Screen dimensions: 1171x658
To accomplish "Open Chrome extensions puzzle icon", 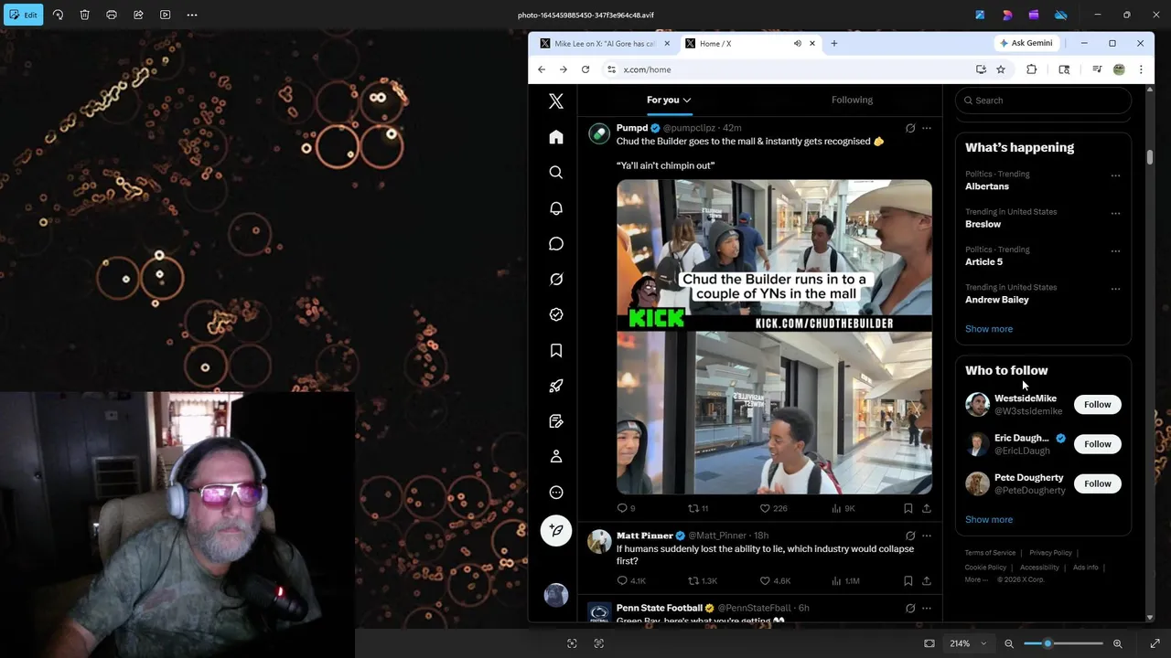I will [x=1031, y=69].
